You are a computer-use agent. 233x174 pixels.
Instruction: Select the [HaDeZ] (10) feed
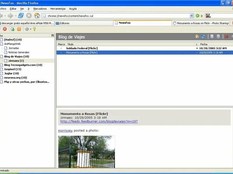click(13, 40)
